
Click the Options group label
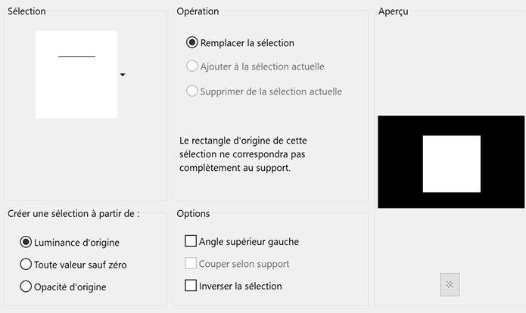[193, 214]
